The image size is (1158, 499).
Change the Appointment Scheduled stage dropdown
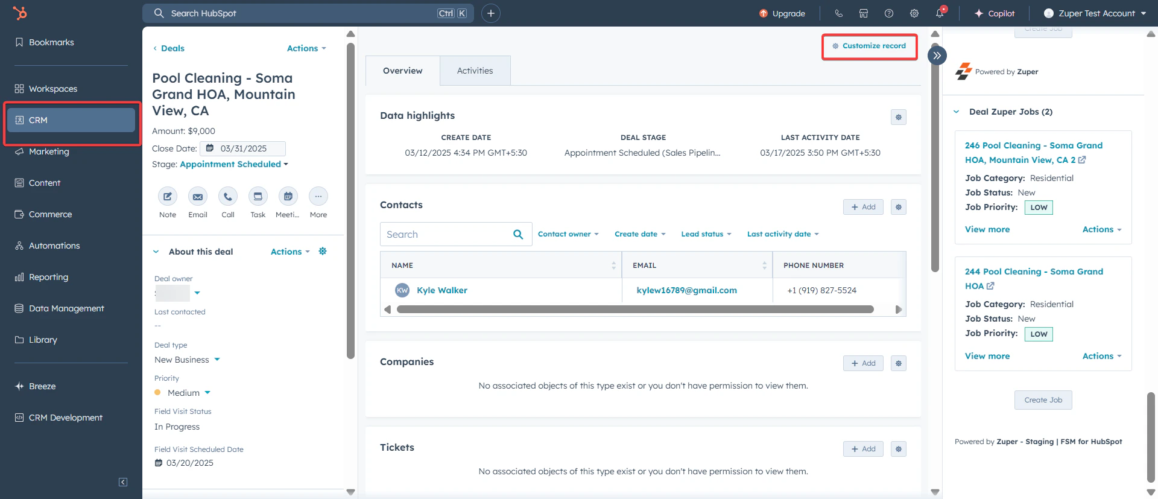234,164
